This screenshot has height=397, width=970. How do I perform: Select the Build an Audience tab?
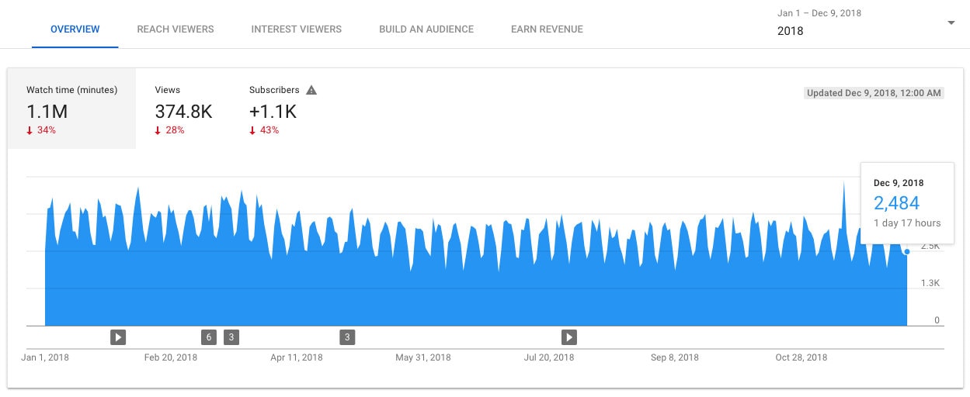(x=426, y=29)
